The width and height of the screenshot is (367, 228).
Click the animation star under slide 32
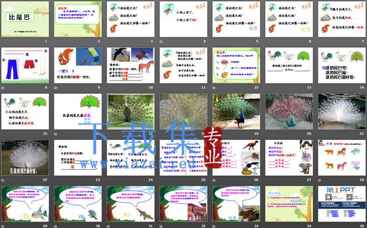(x=161, y=226)
